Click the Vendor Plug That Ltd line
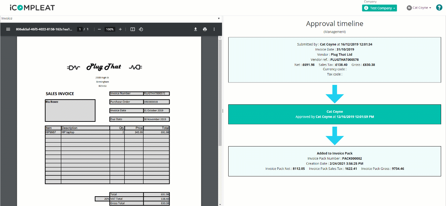The image size is (446, 206). (x=334, y=55)
